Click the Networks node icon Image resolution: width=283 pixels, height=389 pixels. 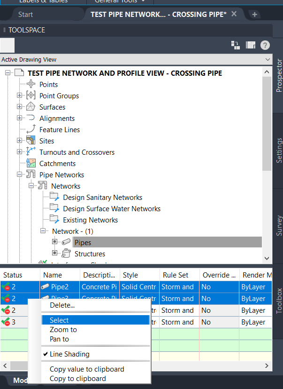click(43, 185)
